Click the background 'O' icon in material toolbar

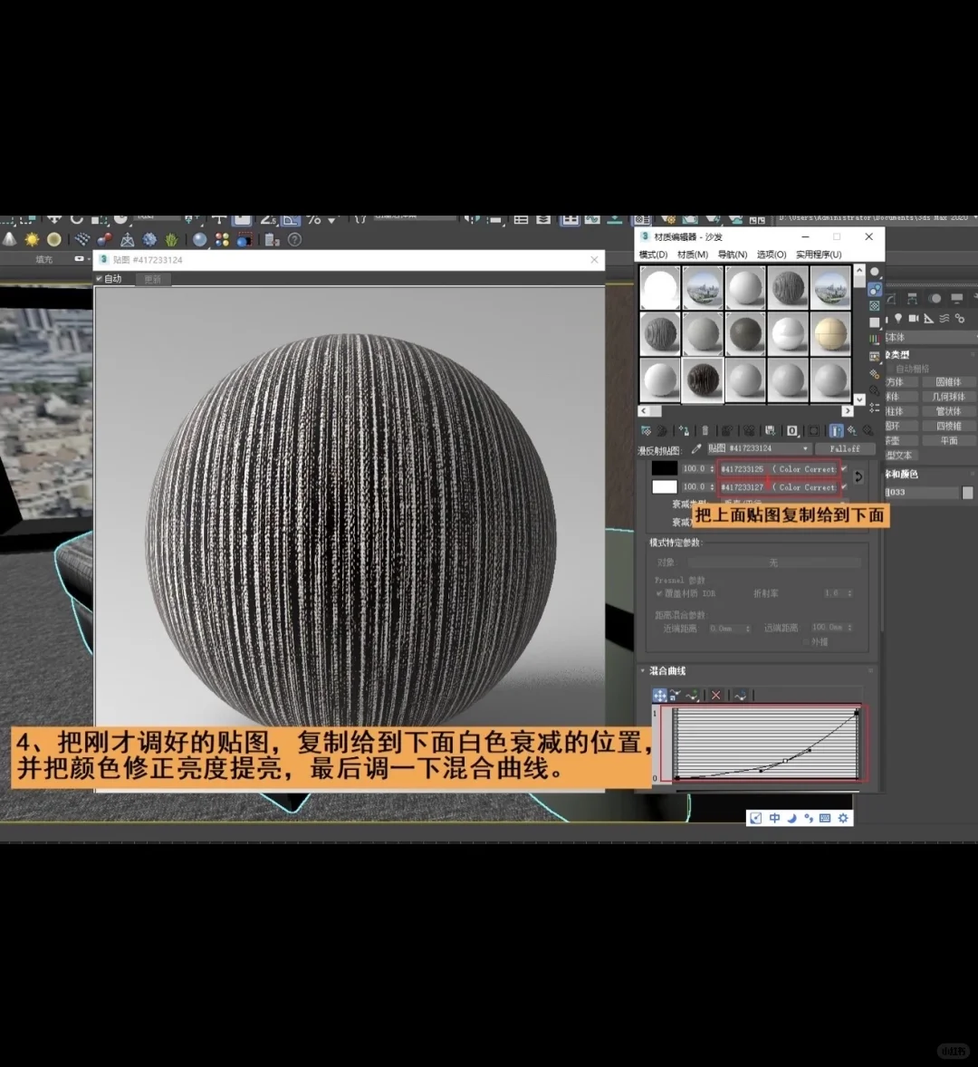tap(791, 430)
